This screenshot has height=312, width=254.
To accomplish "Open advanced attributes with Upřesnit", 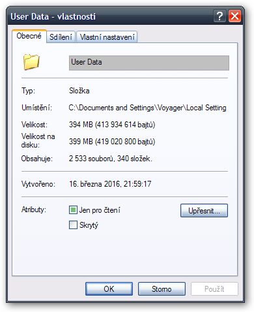I will point(204,210).
